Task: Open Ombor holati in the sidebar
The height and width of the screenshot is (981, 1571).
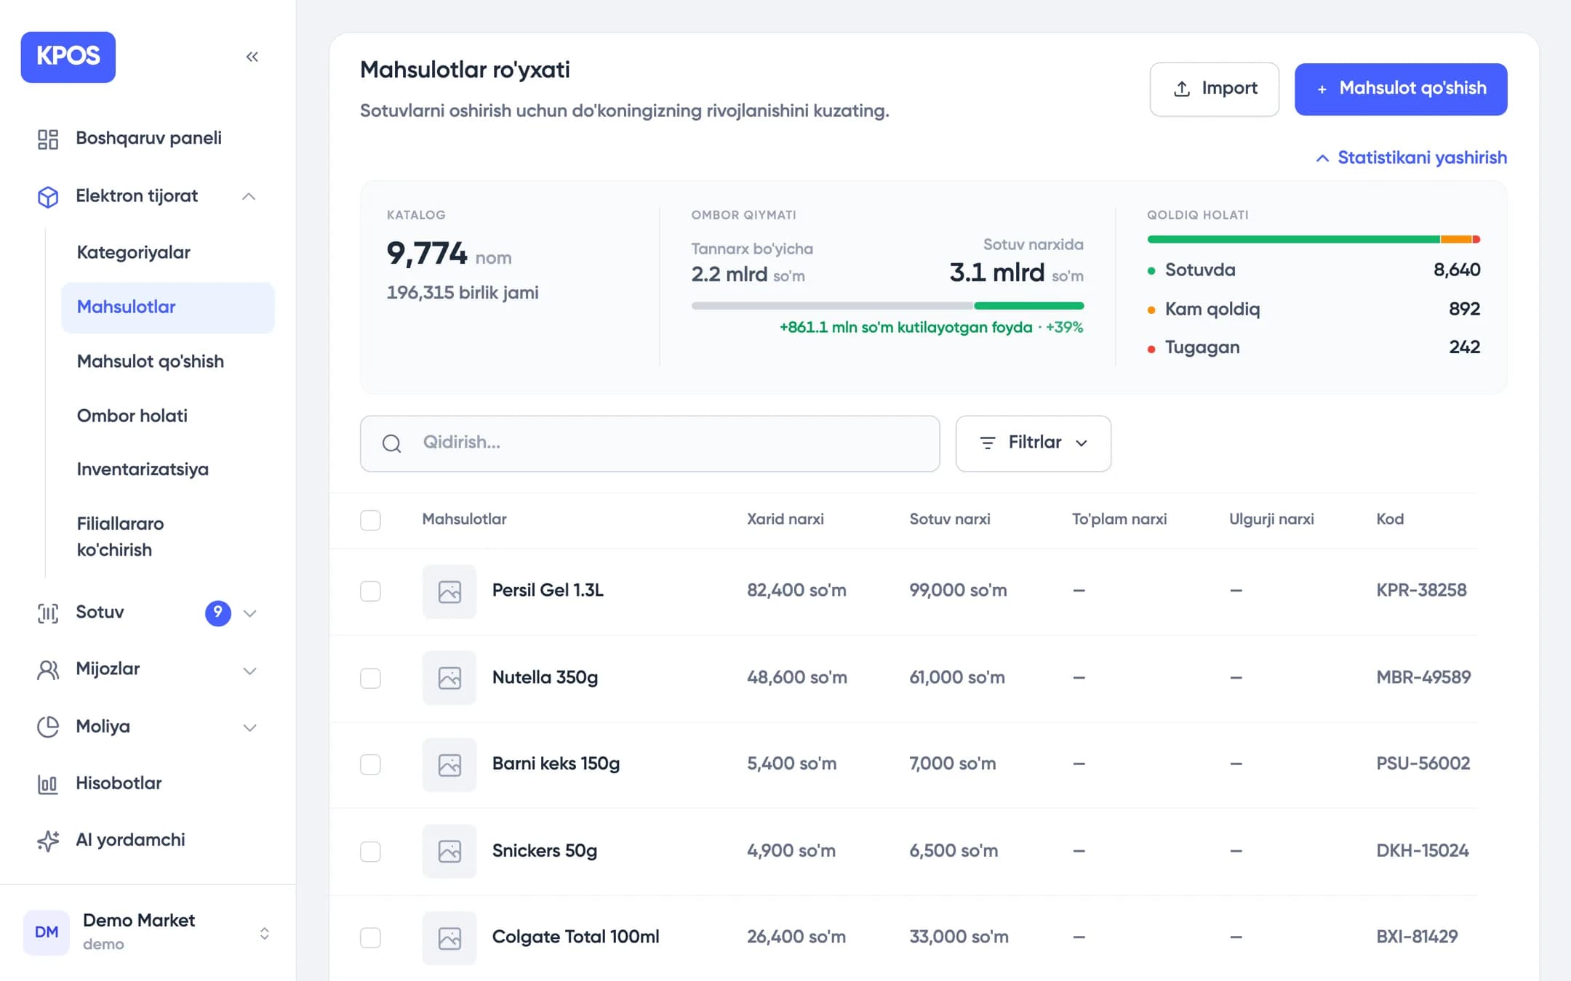Action: pyautogui.click(x=132, y=416)
